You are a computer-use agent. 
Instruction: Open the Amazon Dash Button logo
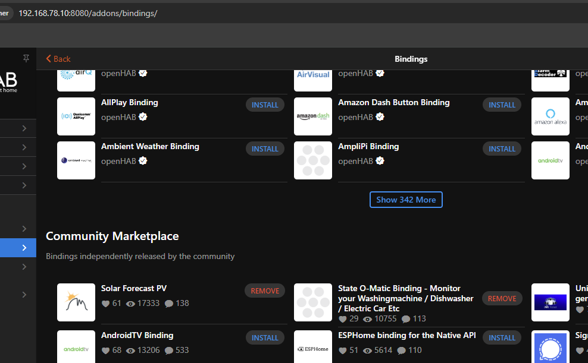pyautogui.click(x=313, y=116)
